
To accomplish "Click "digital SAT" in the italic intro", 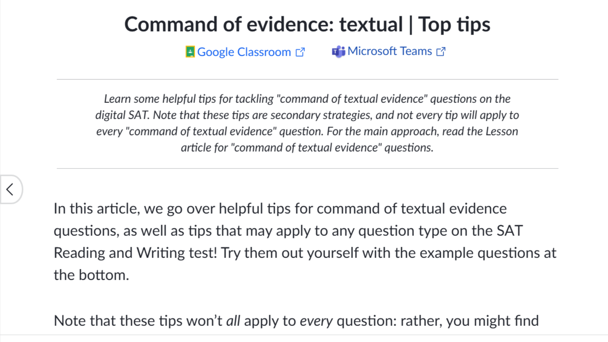I will pos(122,115).
